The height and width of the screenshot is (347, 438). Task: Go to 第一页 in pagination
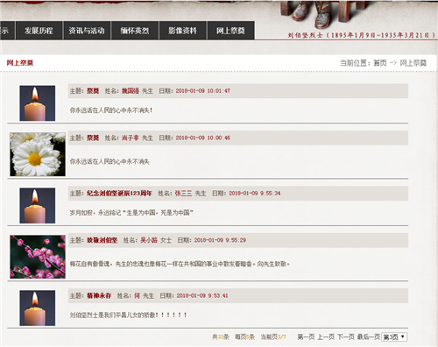[306, 336]
